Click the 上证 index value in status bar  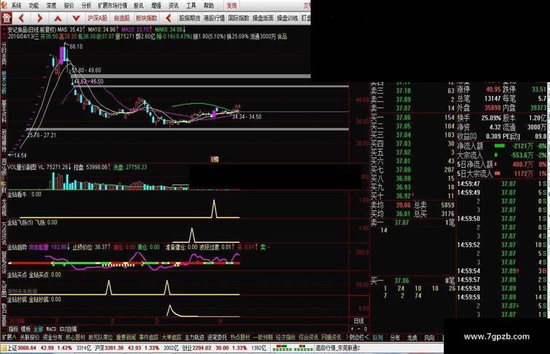click(x=27, y=348)
